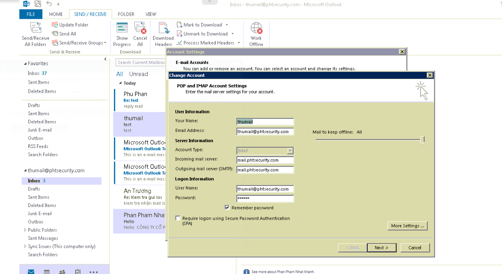The width and height of the screenshot is (502, 274).
Task: Click the Send/Receive All Folders icon
Action: 36,27
